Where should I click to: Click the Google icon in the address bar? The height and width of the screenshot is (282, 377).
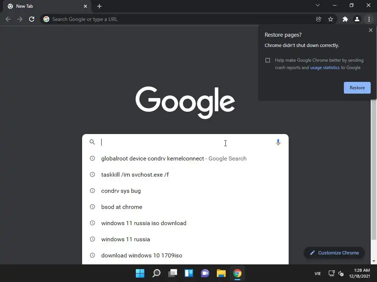tap(46, 19)
